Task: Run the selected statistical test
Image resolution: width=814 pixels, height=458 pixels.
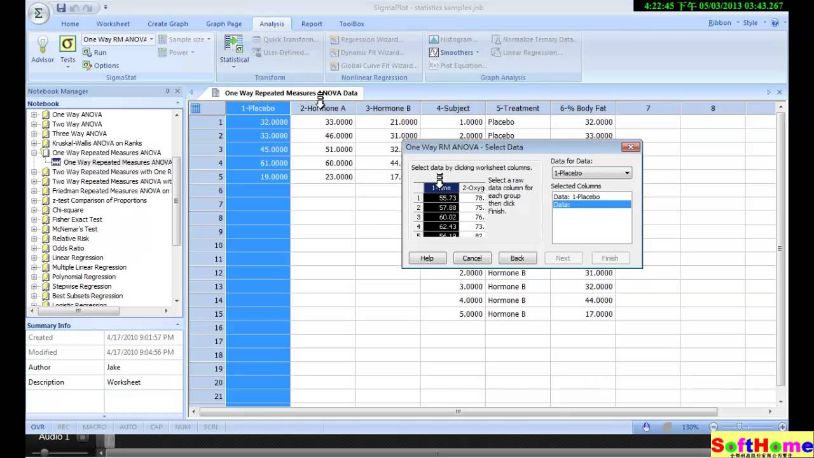Action: click(95, 53)
